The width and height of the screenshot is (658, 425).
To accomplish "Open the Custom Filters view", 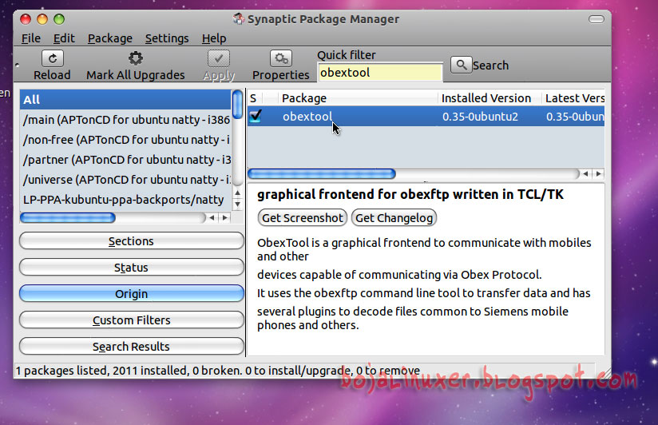I will [131, 320].
